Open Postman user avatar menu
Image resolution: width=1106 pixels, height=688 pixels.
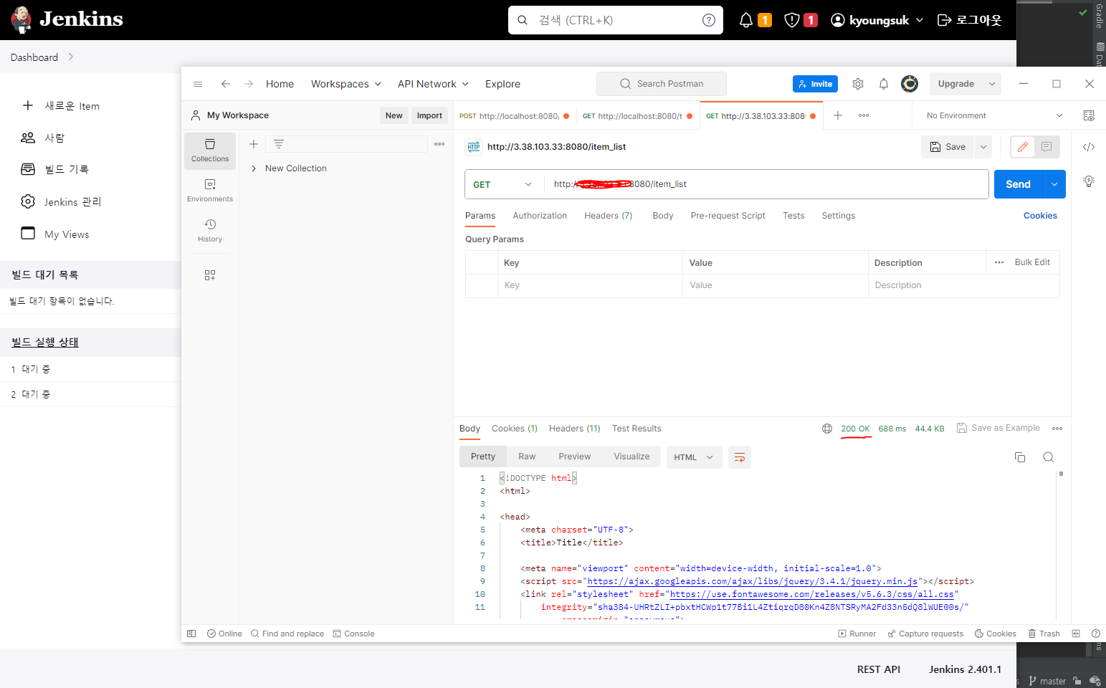click(910, 84)
